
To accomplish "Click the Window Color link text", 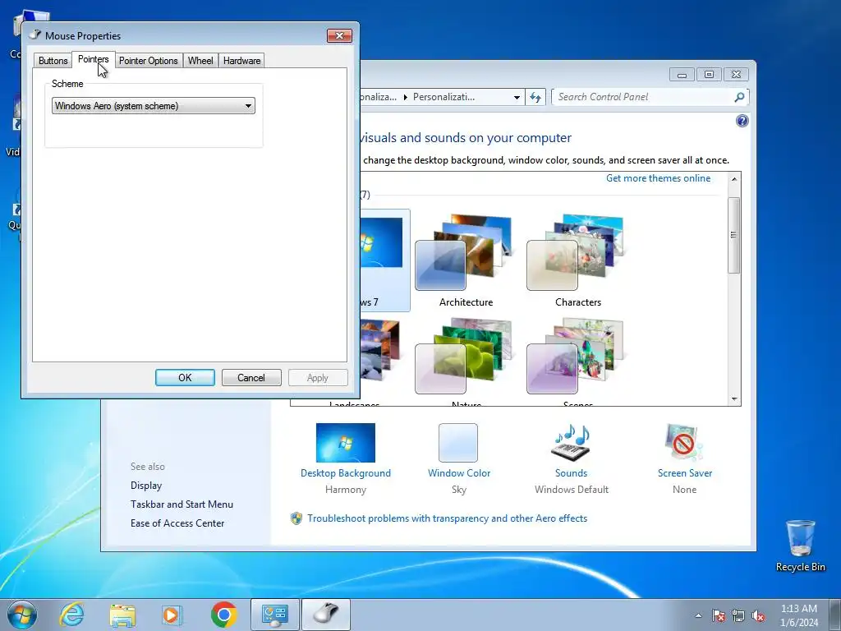I will pos(459,473).
